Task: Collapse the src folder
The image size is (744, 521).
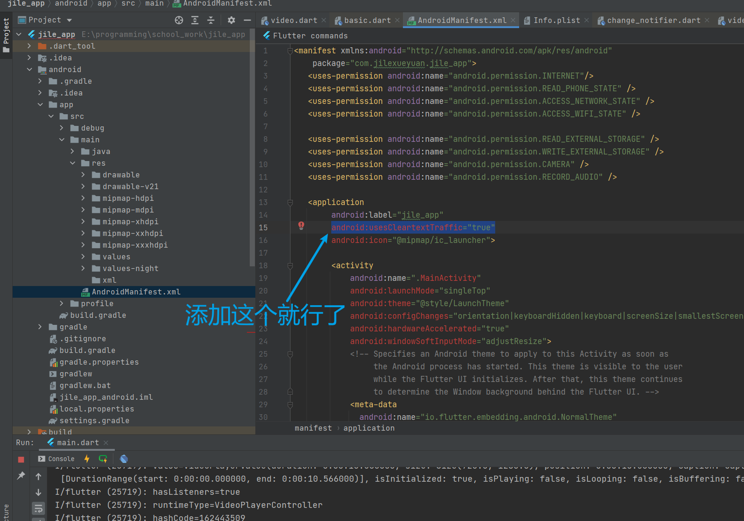Action: pyautogui.click(x=51, y=116)
